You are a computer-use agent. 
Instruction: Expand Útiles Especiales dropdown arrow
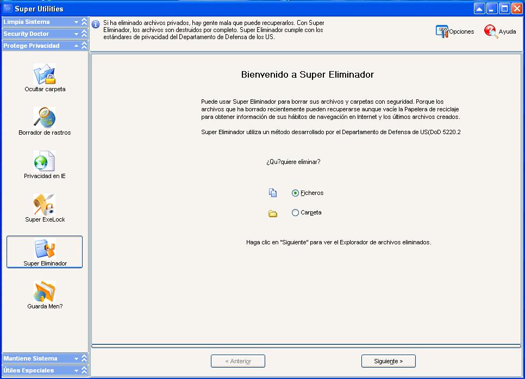(76, 371)
